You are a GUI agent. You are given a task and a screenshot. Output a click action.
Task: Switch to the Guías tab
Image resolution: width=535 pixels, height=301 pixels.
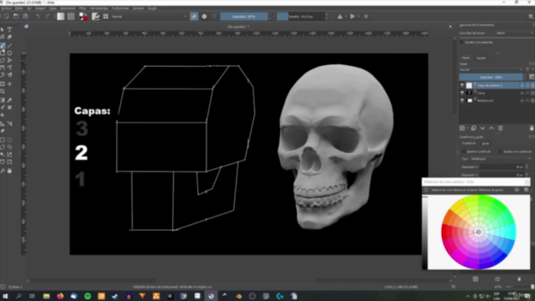[486, 144]
